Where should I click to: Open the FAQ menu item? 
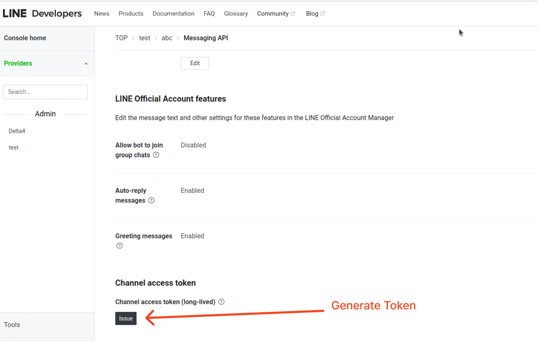coord(209,13)
